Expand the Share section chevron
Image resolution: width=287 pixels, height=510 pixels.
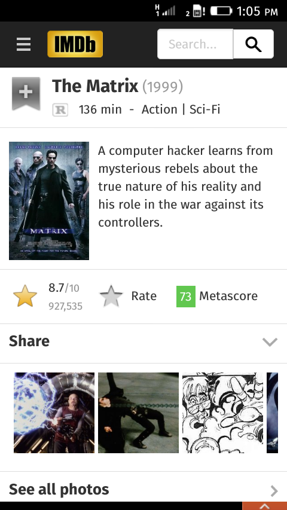pos(270,342)
